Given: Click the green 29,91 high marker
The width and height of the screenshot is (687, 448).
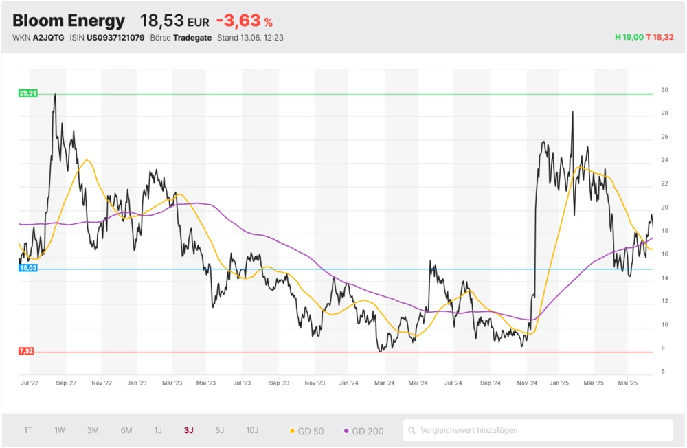Looking at the screenshot, I should point(27,93).
